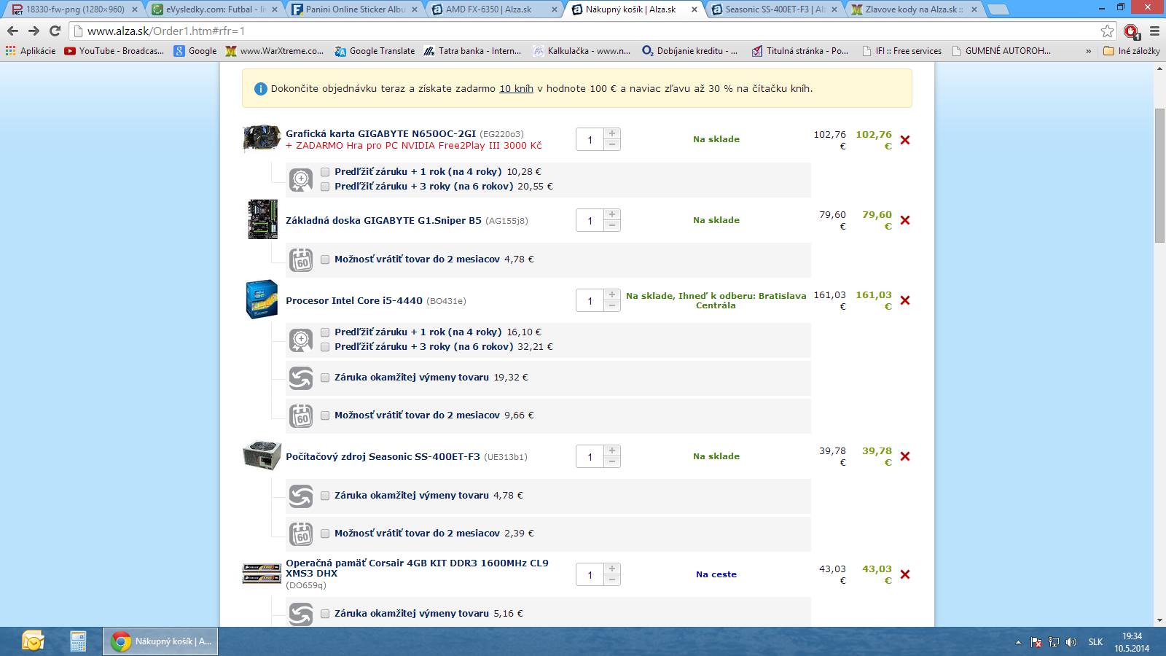
Task: Switch to the eVysledky.com Futbal tab
Action: 213,9
